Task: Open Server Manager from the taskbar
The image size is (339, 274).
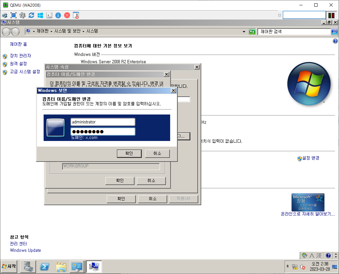Action: tap(28, 267)
